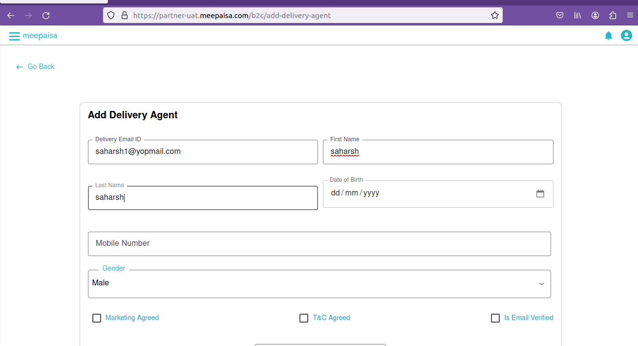
Task: Click the meepaisa logo text
Action: point(40,36)
